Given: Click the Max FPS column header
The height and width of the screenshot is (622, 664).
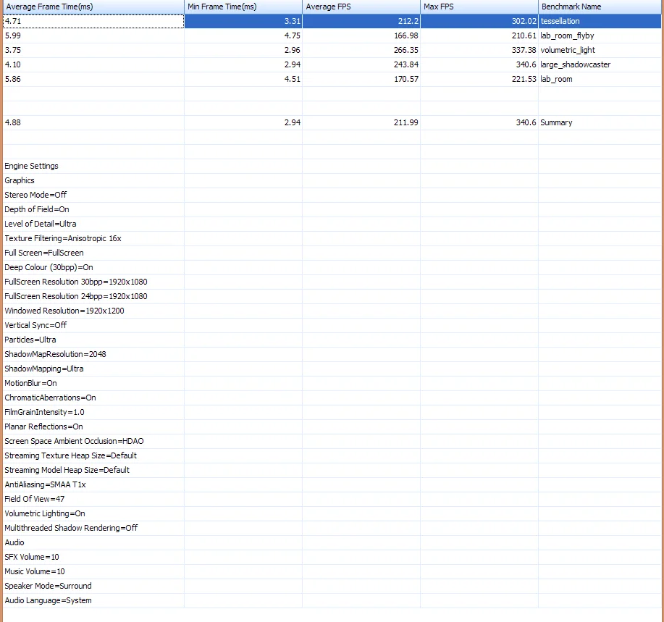Looking at the screenshot, I should click(x=479, y=7).
